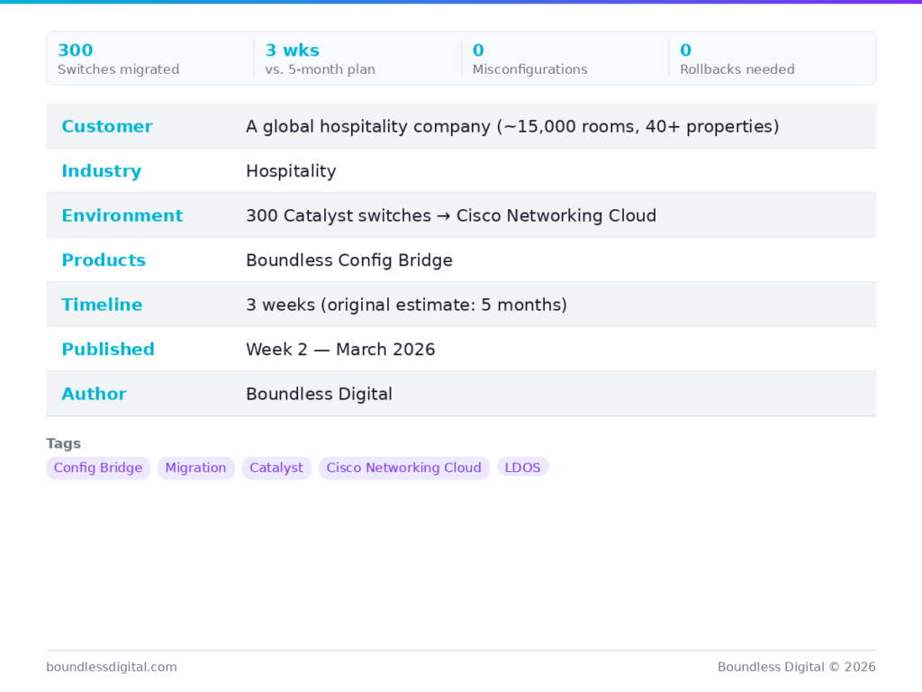
Task: Open the Catalyst tag
Action: click(276, 468)
